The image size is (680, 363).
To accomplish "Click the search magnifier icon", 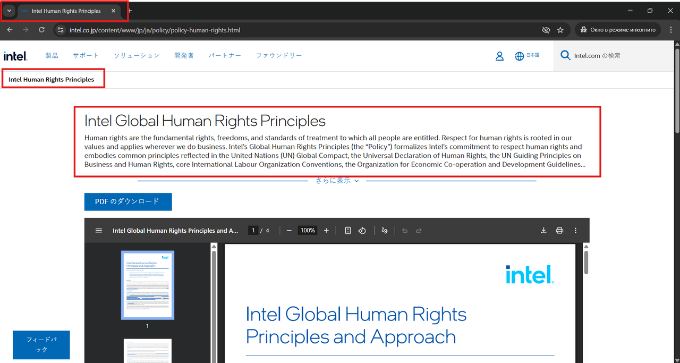I will tap(565, 55).
